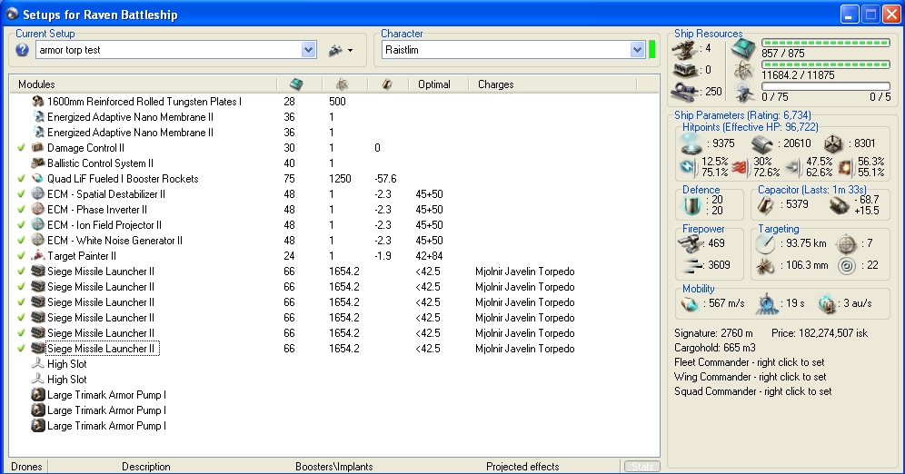Image resolution: width=905 pixels, height=474 pixels.
Task: Open the ship setup actions dropdown arrow
Action: [350, 51]
